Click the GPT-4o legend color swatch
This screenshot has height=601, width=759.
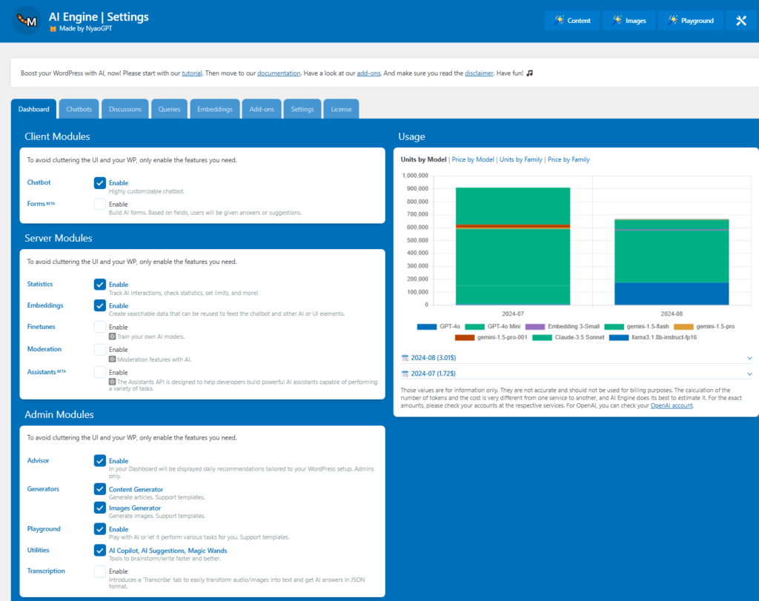point(427,326)
